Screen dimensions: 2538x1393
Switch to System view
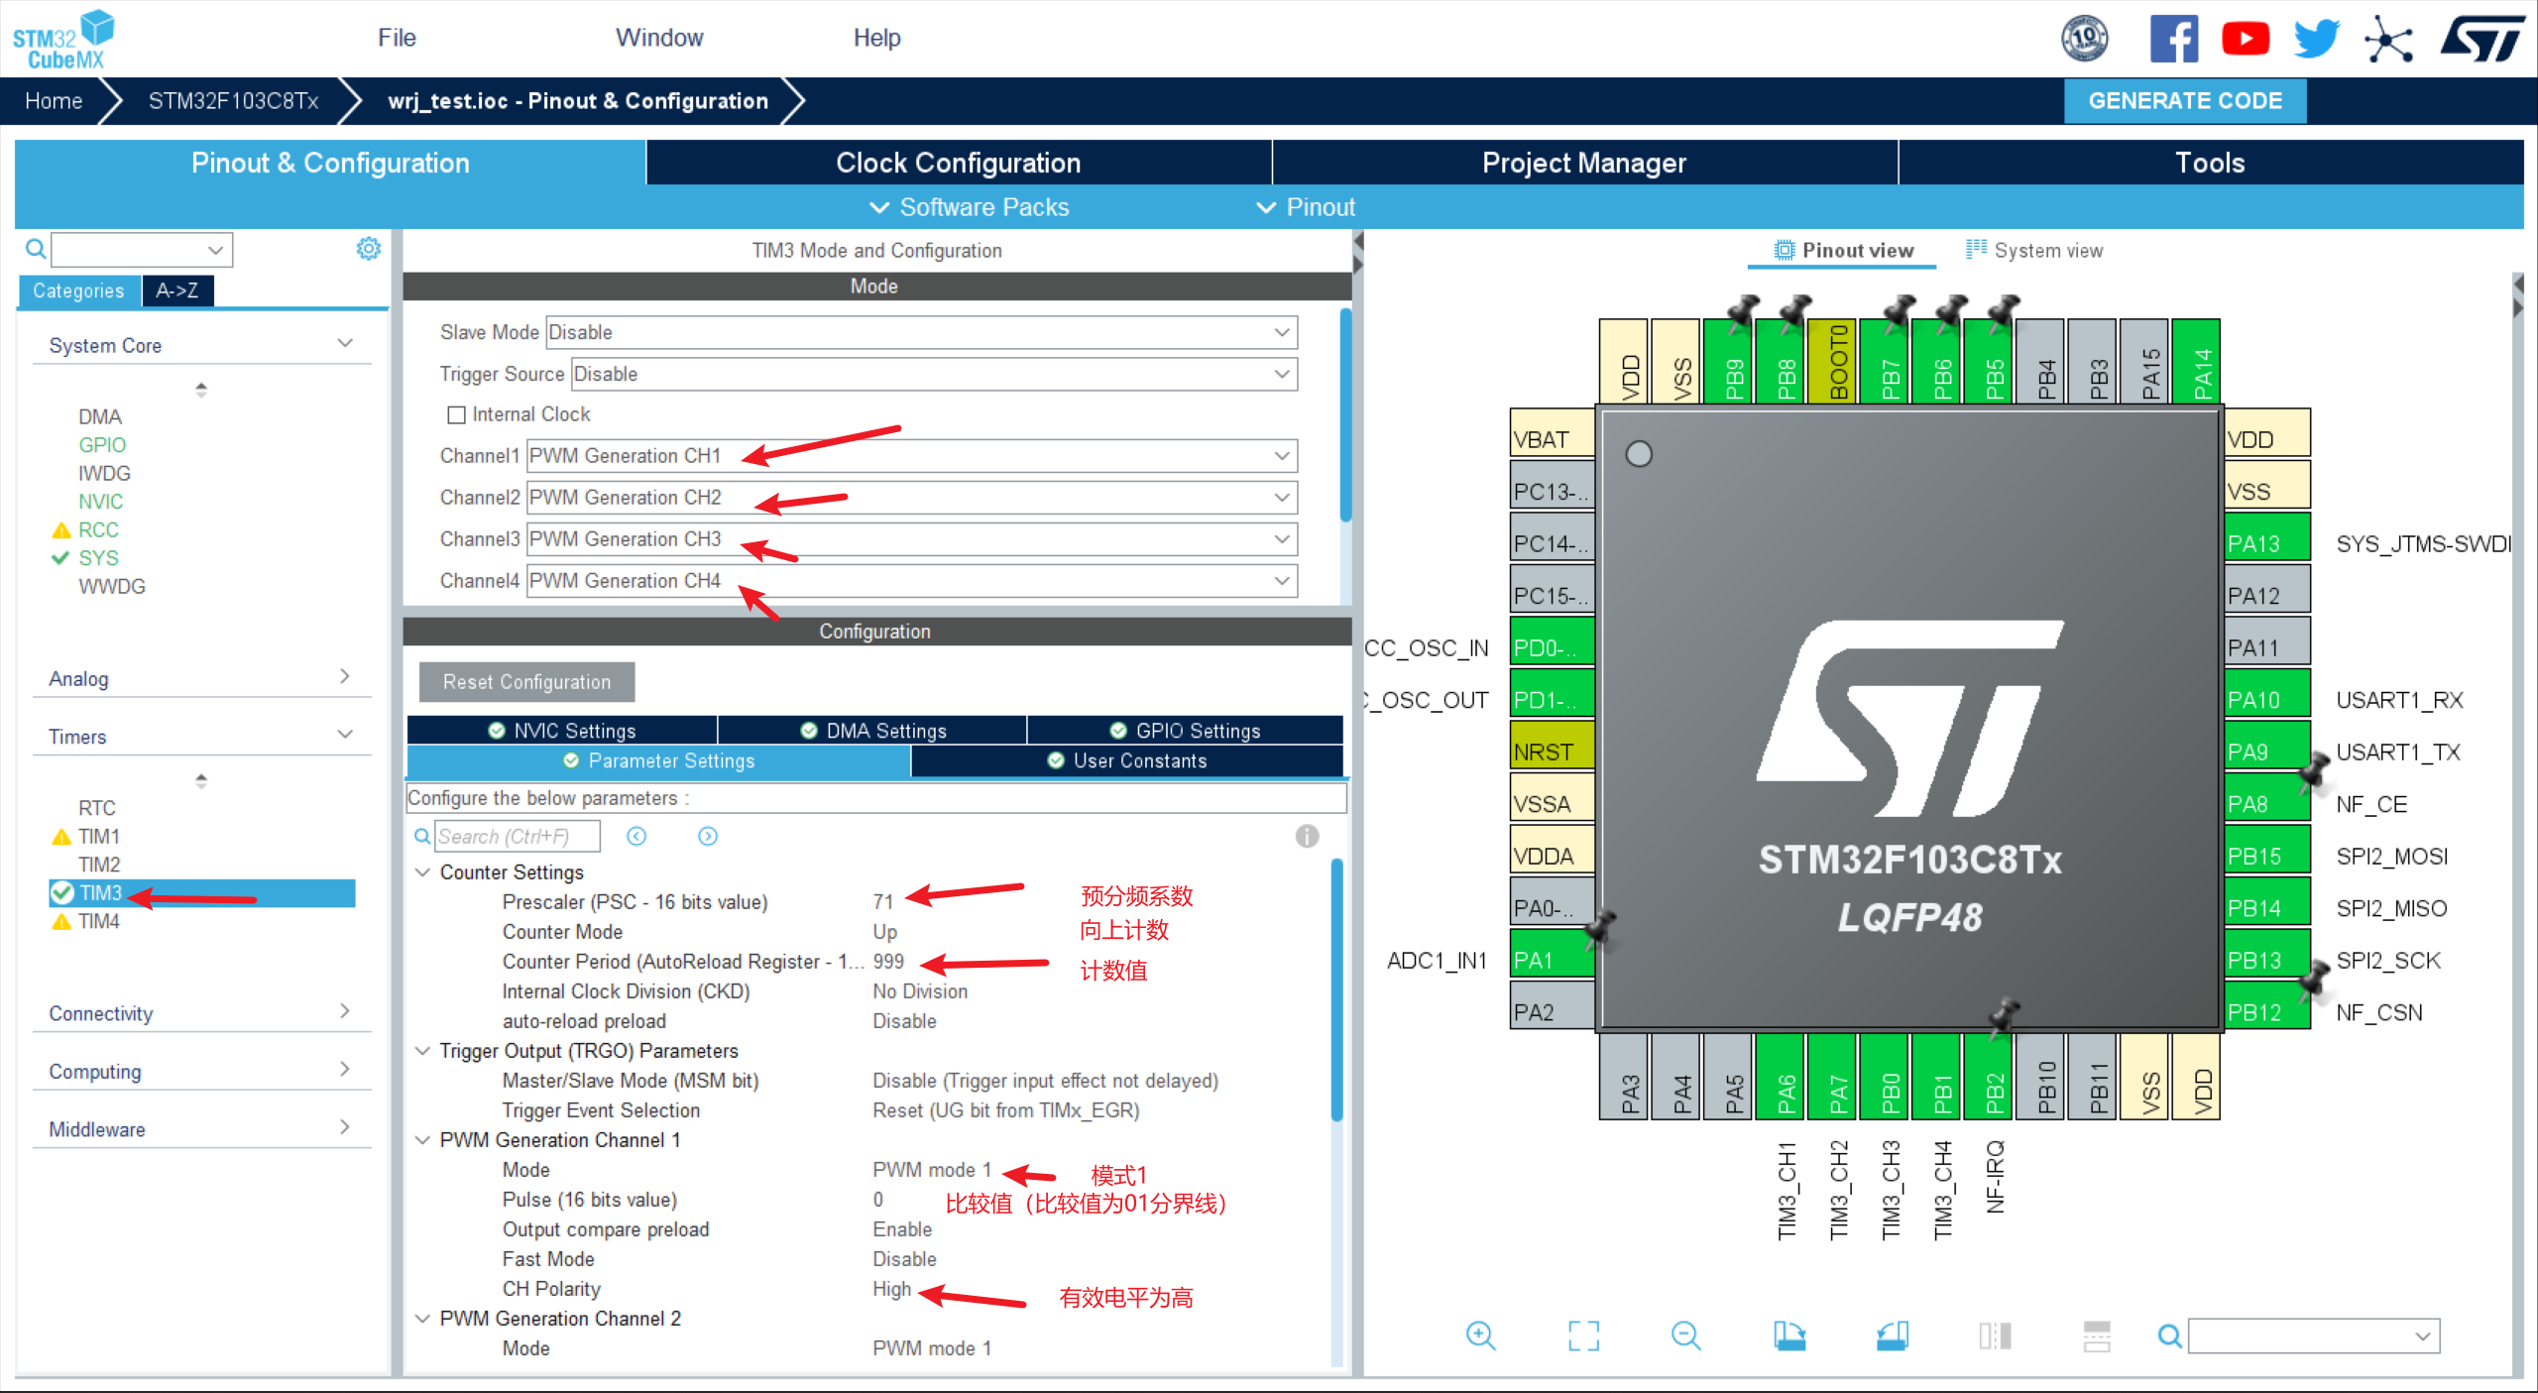[x=2034, y=250]
